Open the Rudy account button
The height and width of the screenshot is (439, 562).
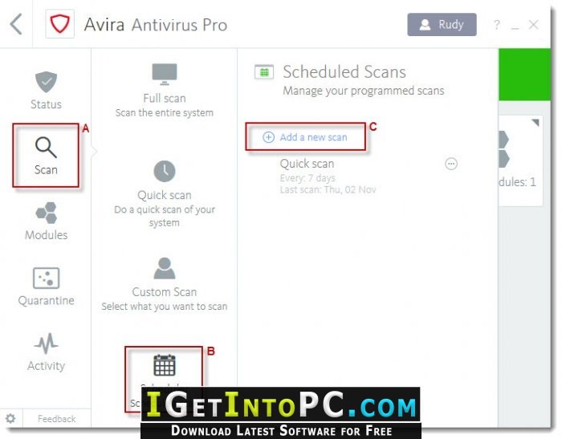(x=442, y=24)
